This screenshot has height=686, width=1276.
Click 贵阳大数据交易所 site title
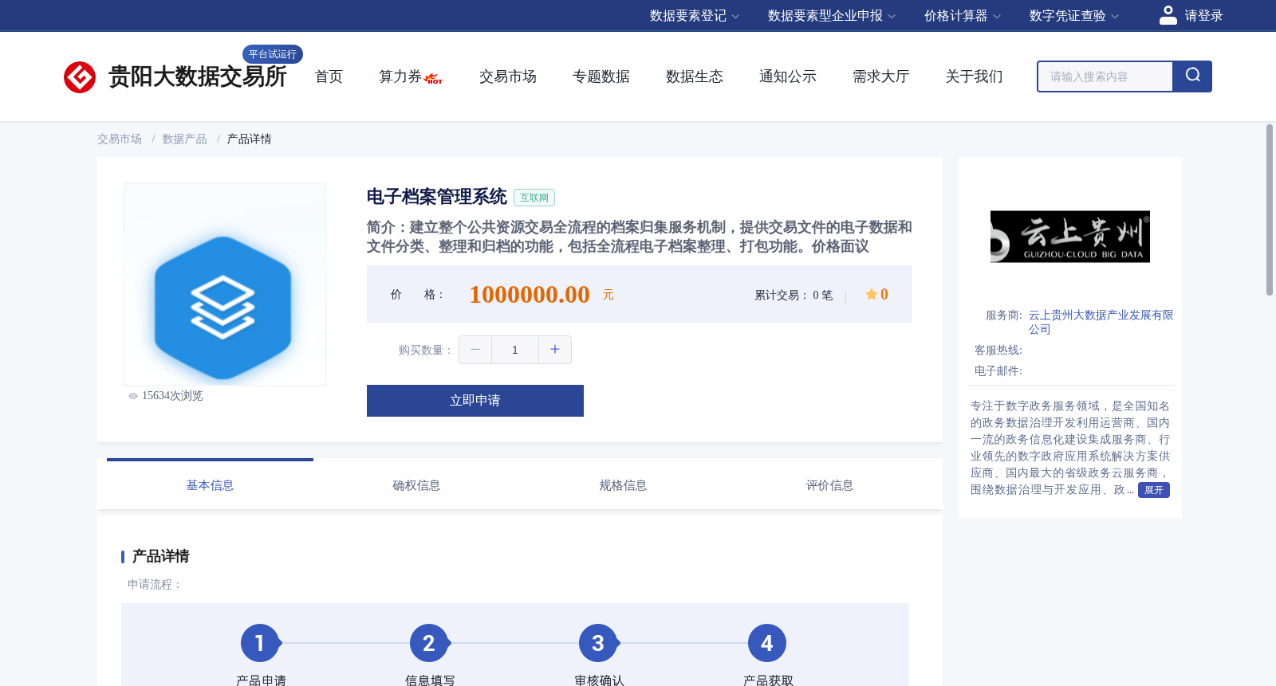(x=198, y=76)
